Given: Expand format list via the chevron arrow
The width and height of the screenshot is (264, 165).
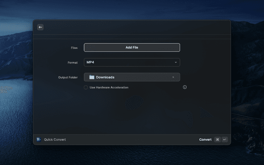Looking at the screenshot, I should (x=176, y=62).
